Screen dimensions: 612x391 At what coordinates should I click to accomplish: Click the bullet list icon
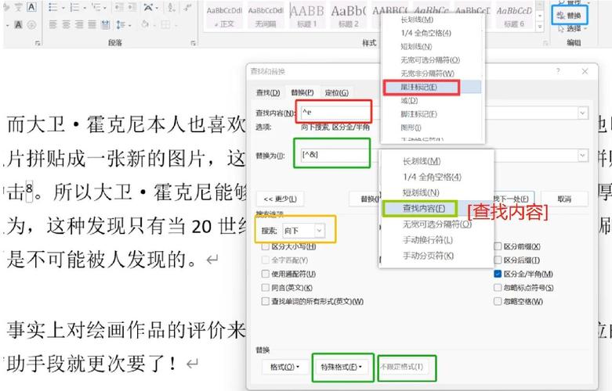pyautogui.click(x=53, y=8)
